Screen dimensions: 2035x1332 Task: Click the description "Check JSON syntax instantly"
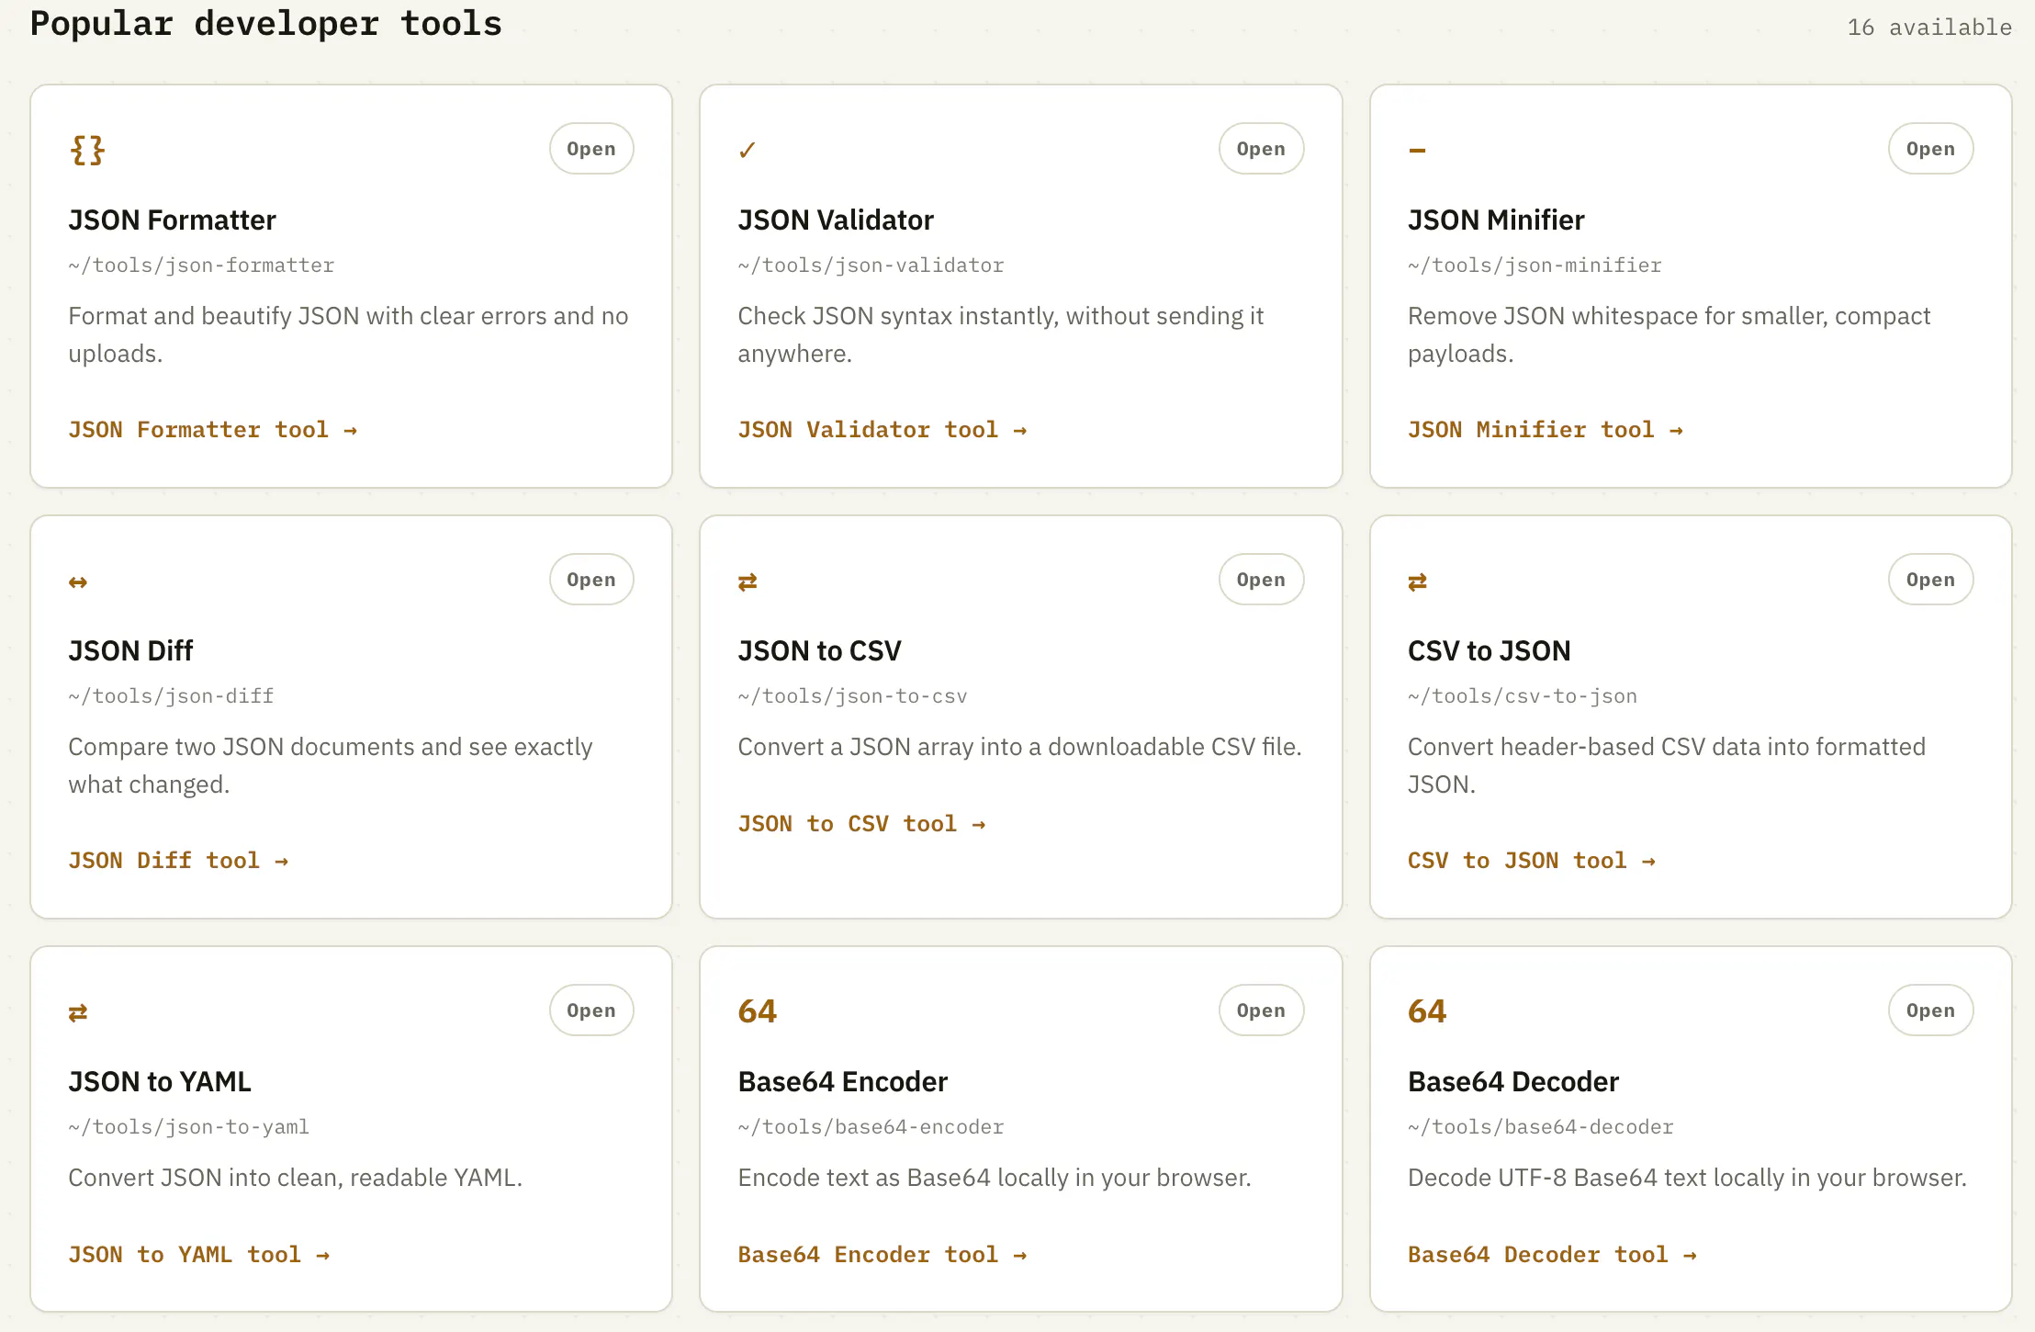tap(1001, 334)
